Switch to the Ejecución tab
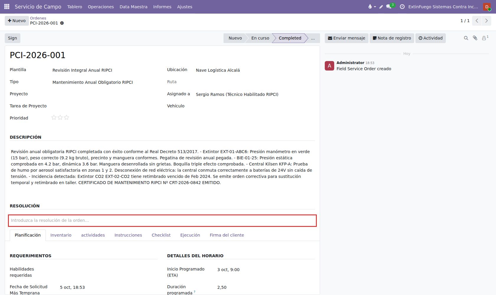496x295 pixels. 190,235
